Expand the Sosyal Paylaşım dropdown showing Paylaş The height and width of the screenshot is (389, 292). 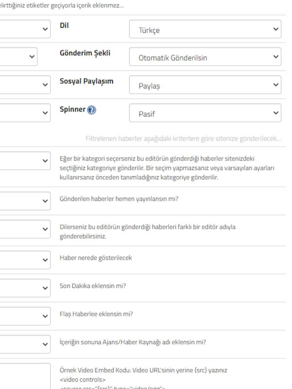[x=204, y=86]
